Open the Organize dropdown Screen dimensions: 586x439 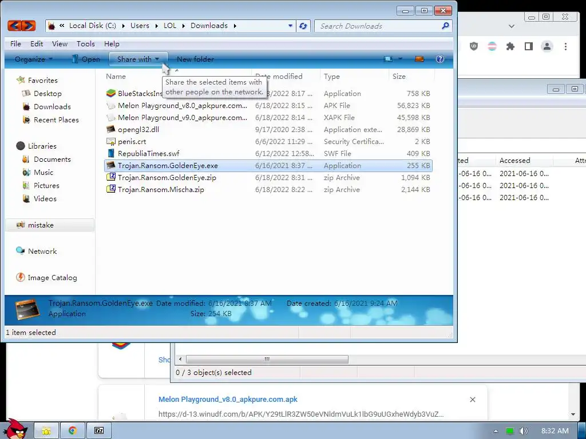pos(34,59)
